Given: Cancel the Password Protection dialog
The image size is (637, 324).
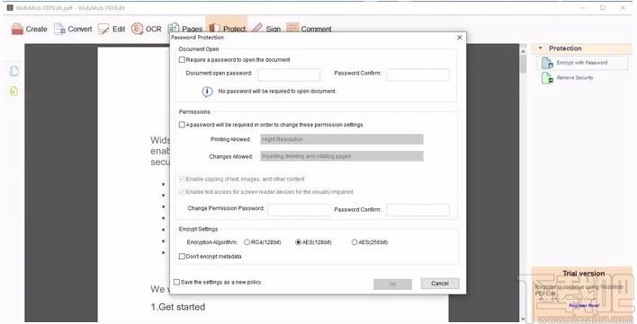Looking at the screenshot, I should [440, 283].
